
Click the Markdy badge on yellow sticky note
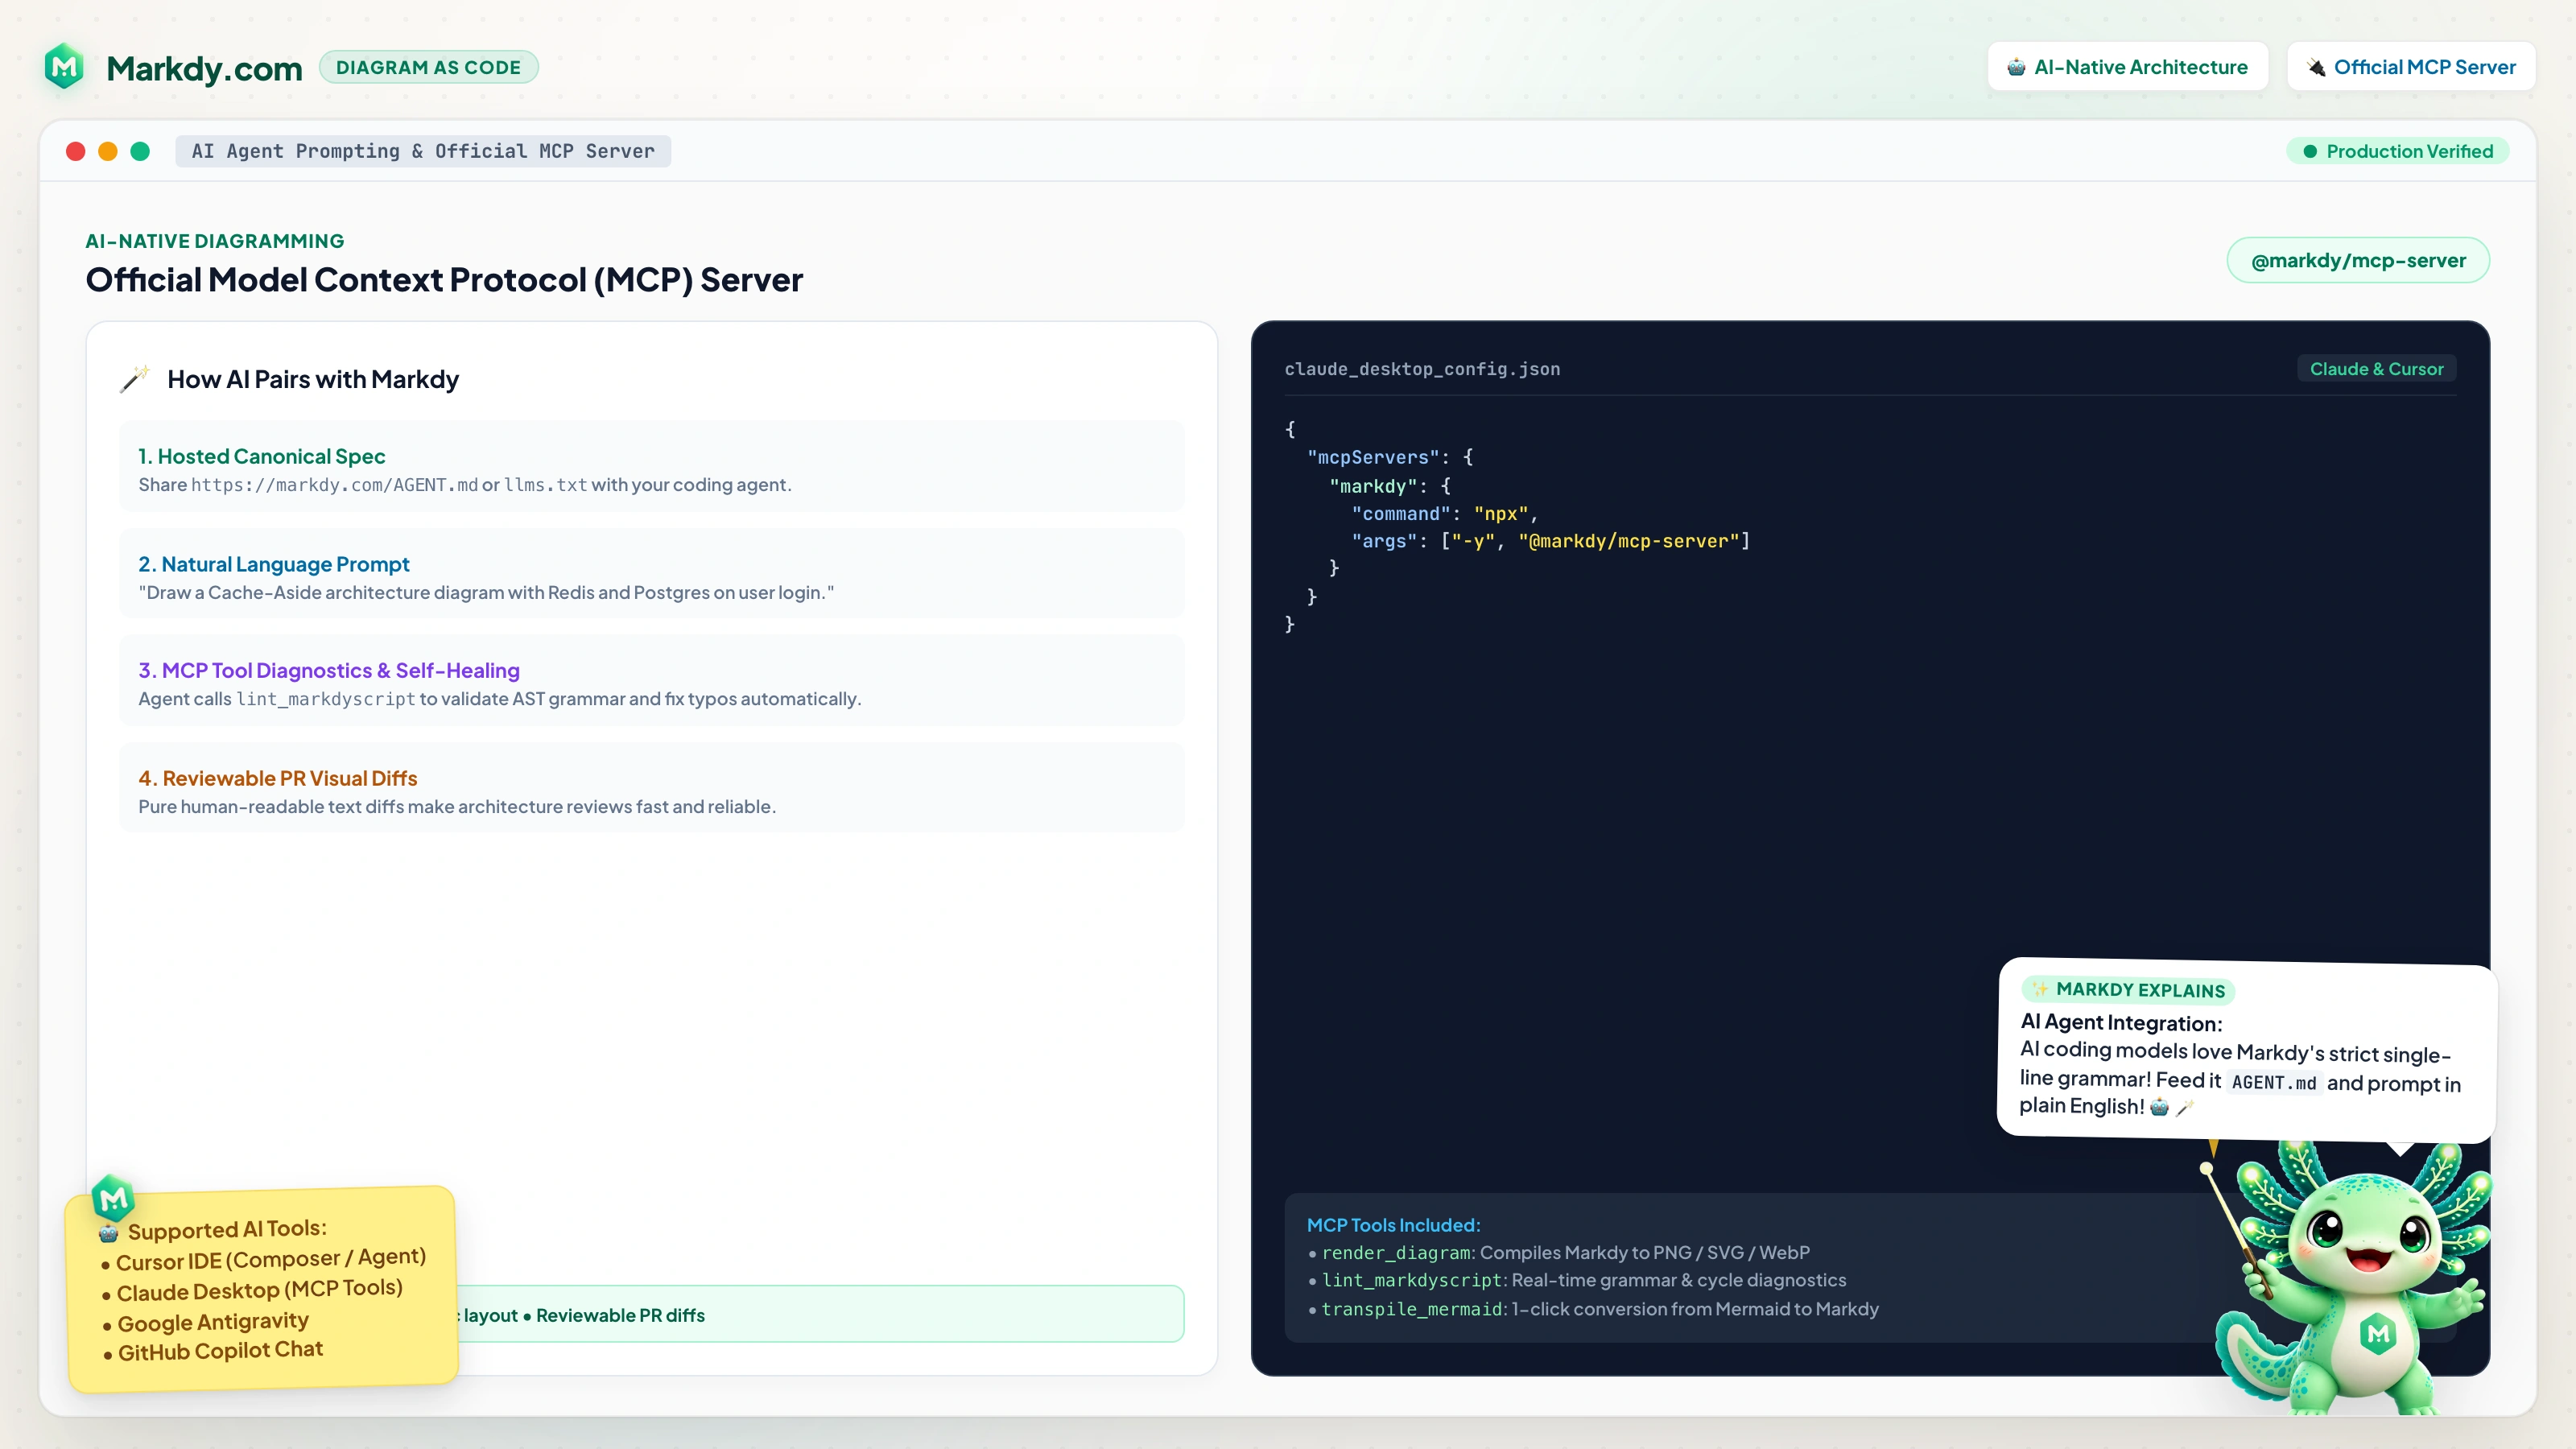click(x=113, y=1197)
